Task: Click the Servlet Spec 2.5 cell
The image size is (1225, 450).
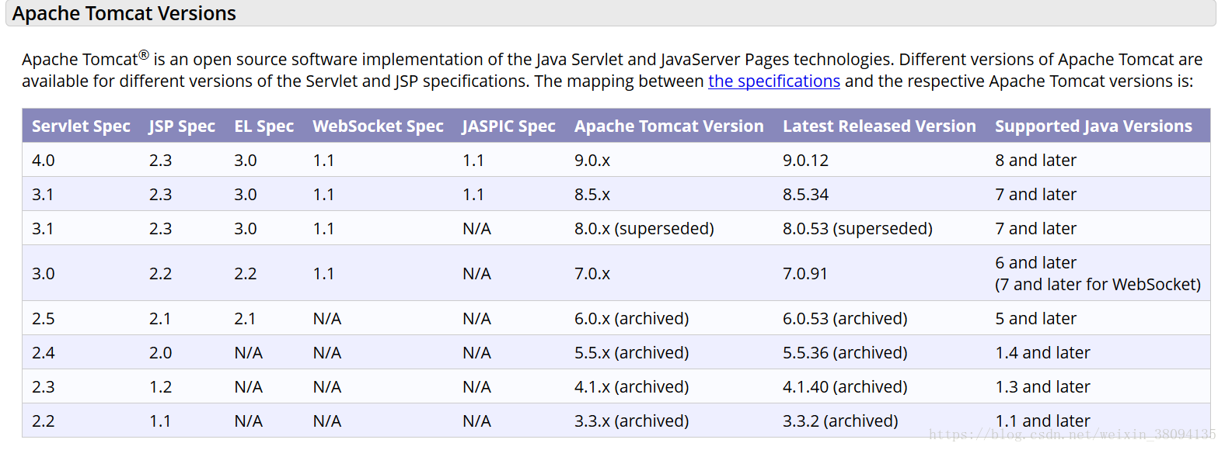Action: (x=44, y=319)
